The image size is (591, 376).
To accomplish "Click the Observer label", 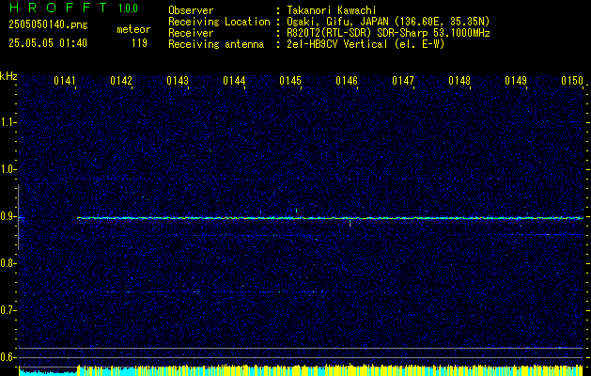I will [x=191, y=10].
